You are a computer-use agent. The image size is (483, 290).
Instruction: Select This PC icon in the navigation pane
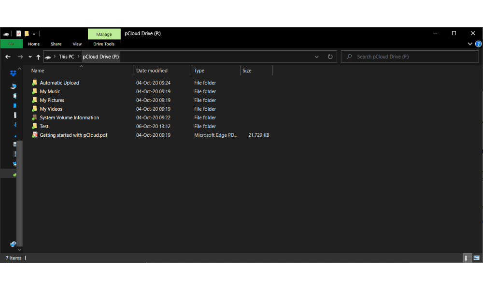(14, 87)
